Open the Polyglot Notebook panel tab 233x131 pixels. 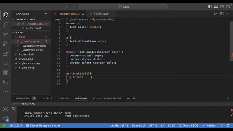tap(107, 98)
